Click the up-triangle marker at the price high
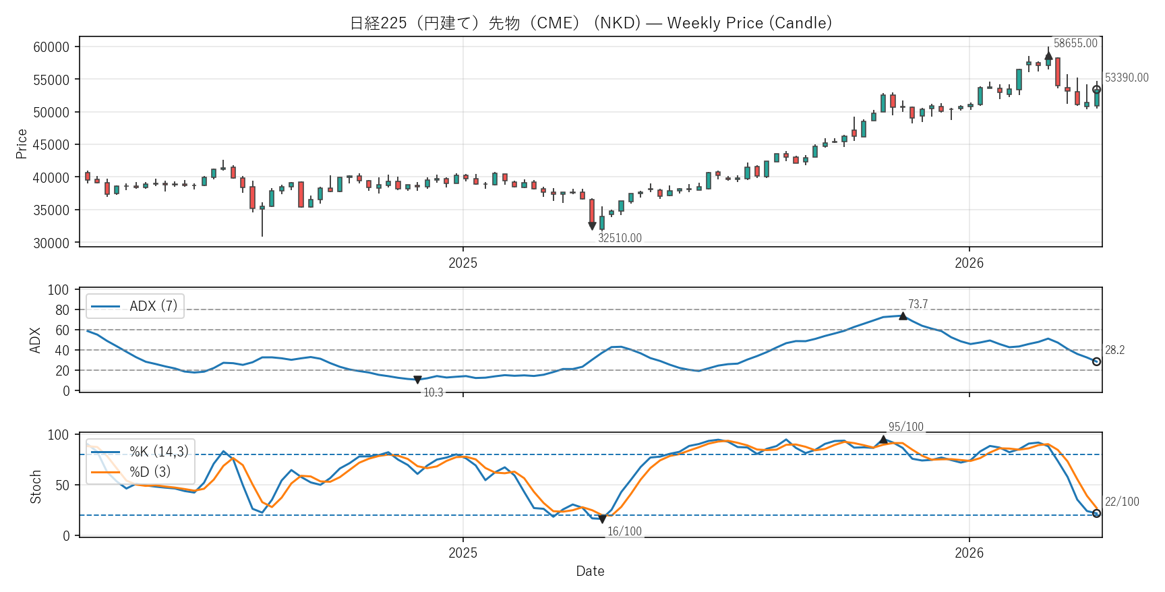 tap(1048, 56)
